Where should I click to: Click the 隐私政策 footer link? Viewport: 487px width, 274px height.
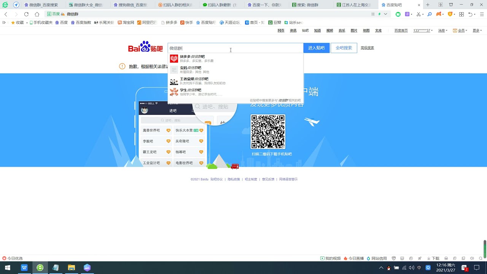[x=234, y=179]
